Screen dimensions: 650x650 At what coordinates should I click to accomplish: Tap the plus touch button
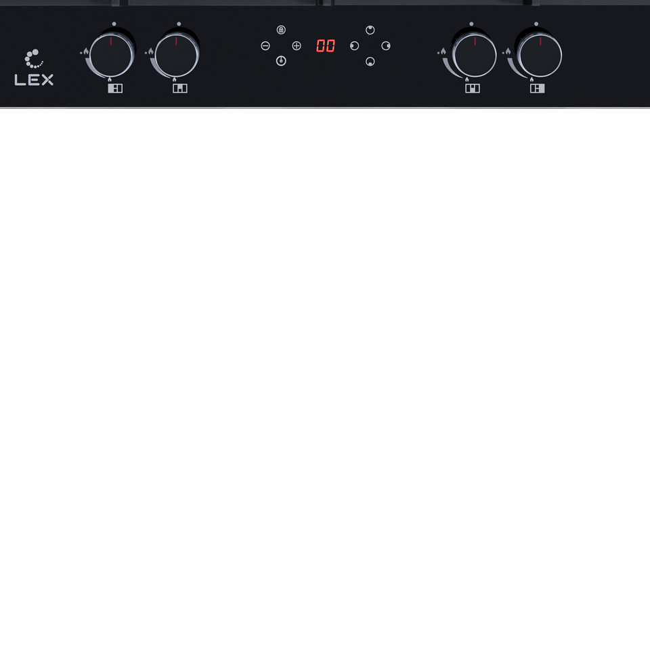click(x=297, y=45)
